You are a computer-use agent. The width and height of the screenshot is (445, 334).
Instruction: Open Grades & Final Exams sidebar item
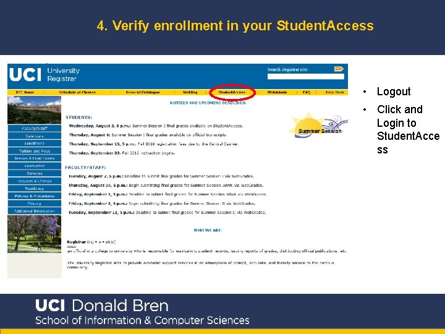[x=35, y=158]
